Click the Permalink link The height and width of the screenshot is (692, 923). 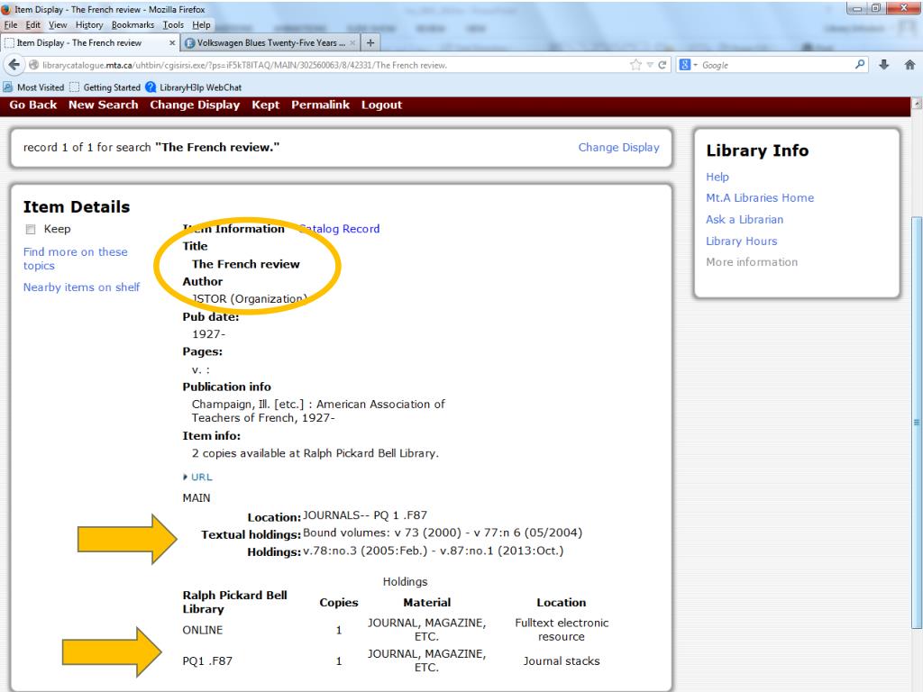[x=320, y=105]
